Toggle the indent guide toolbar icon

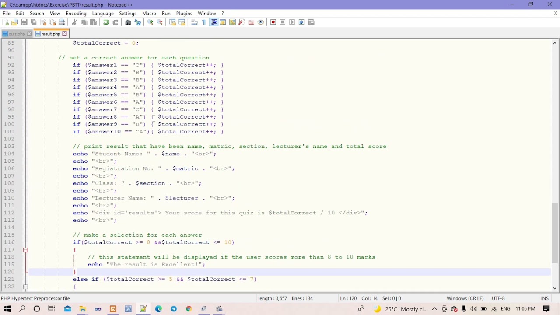(x=213, y=22)
